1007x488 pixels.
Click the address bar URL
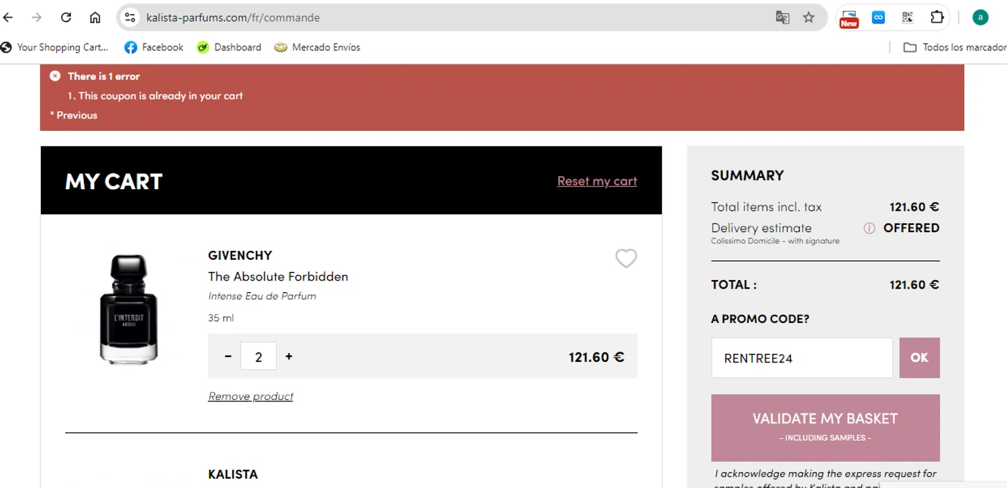[233, 17]
